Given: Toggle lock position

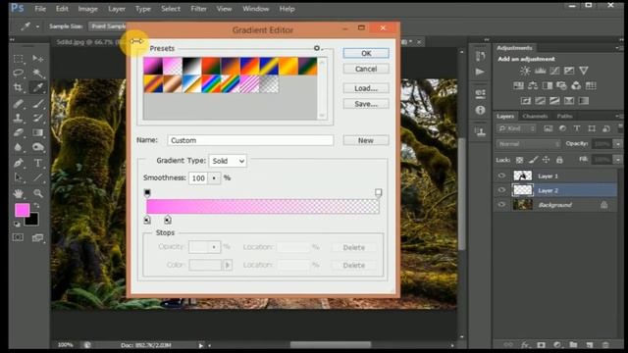Looking at the screenshot, I should click(x=546, y=160).
